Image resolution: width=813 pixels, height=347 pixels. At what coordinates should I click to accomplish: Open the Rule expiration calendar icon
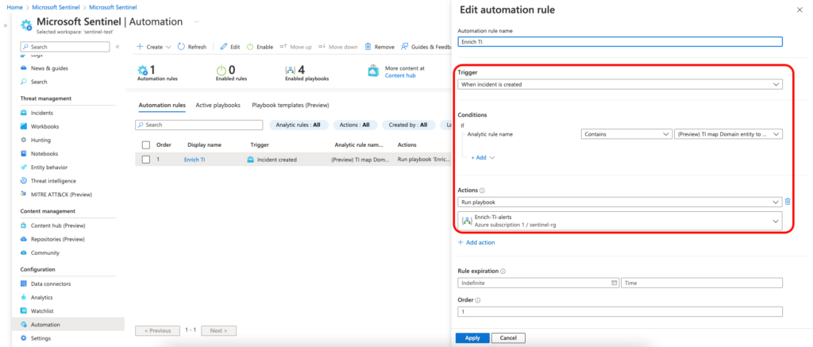click(x=614, y=283)
